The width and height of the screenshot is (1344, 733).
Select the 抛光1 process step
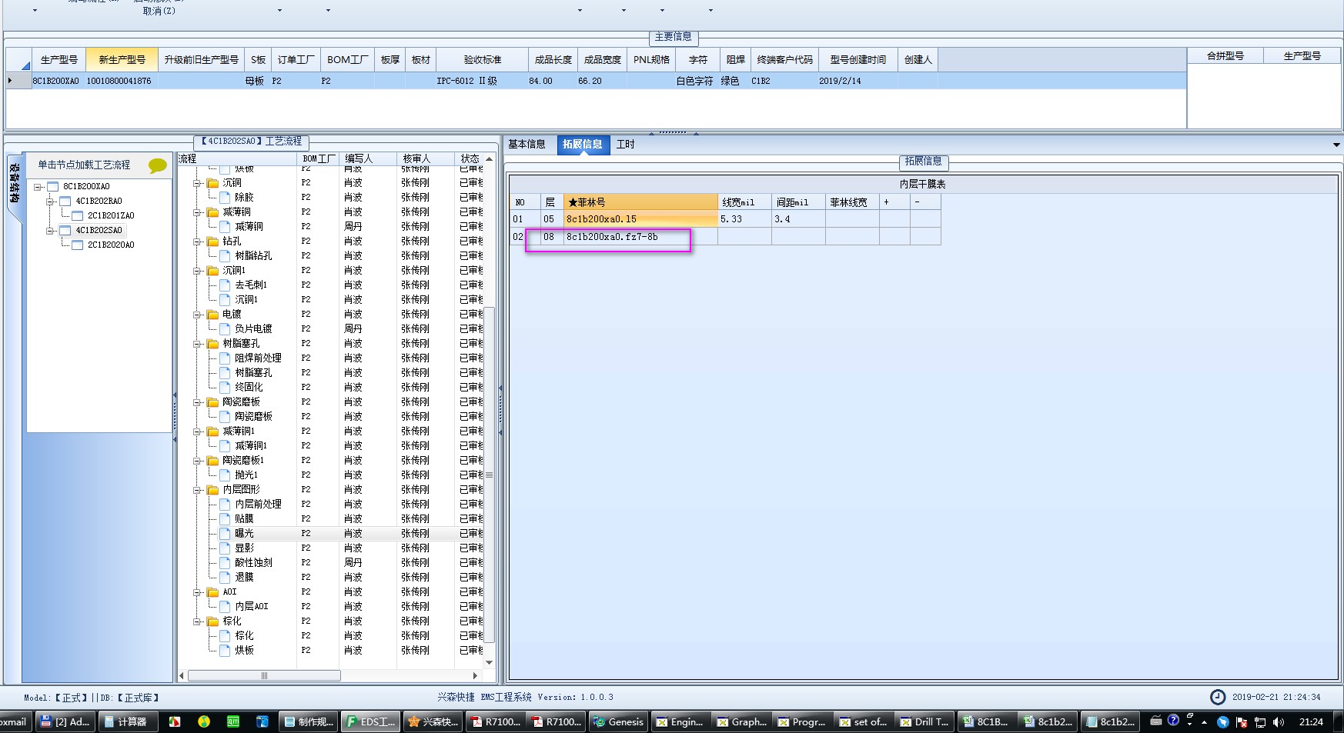(246, 475)
